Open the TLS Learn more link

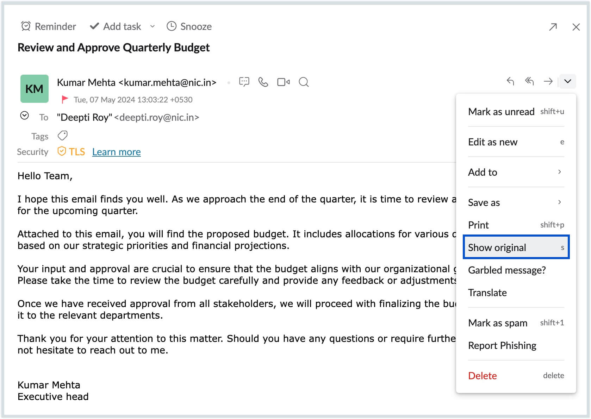(x=116, y=152)
